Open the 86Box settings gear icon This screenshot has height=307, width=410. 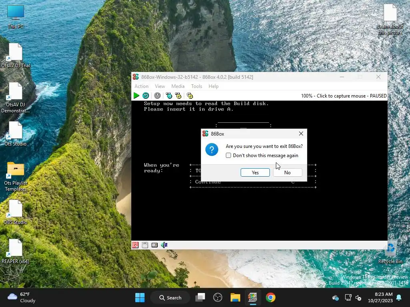click(190, 96)
